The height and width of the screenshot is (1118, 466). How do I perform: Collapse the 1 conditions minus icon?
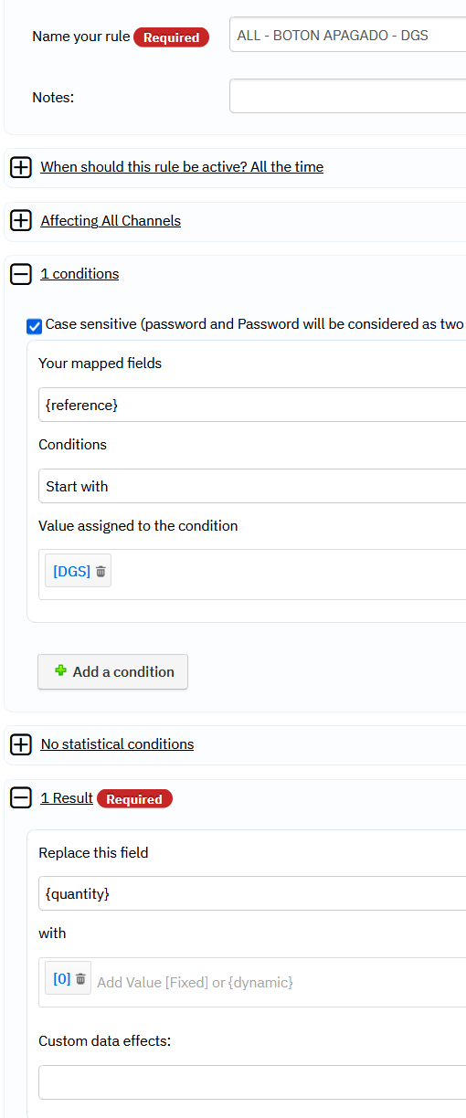click(x=21, y=274)
